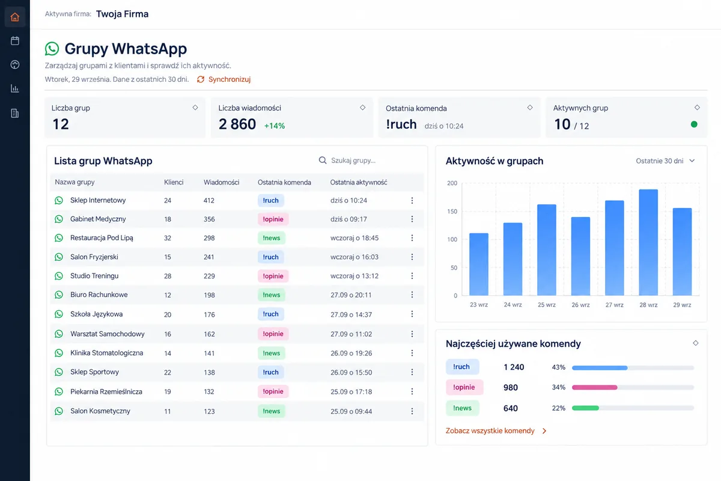This screenshot has width=721, height=481.
Task: Open the palette icon in the sidebar
Action: pos(15,65)
